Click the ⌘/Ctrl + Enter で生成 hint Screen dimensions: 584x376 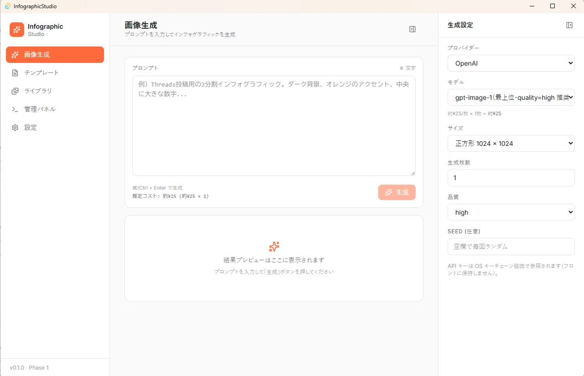157,188
